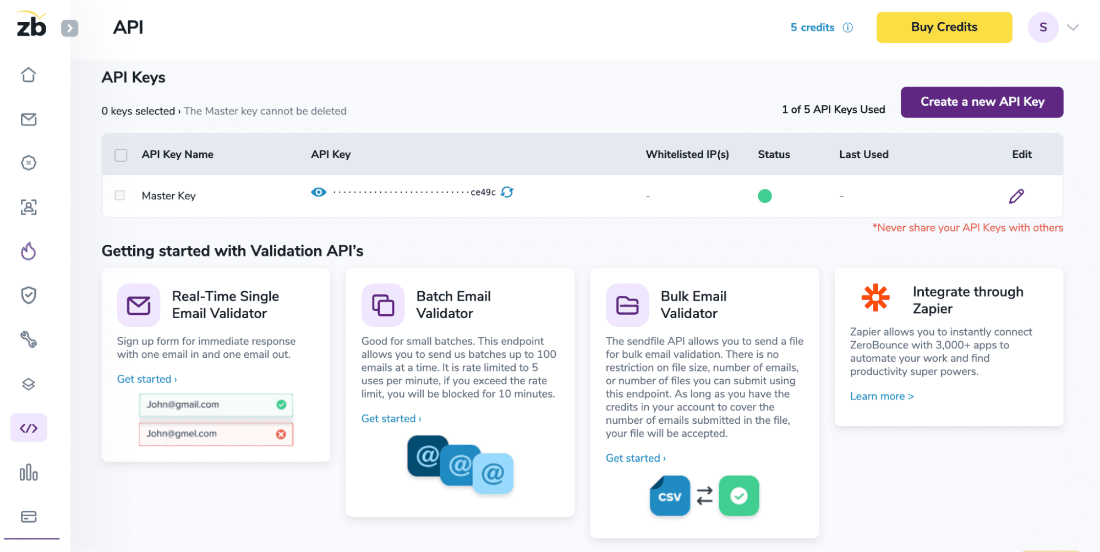Click the wrench tools icon in sidebar
The image size is (1100, 552).
(29, 340)
